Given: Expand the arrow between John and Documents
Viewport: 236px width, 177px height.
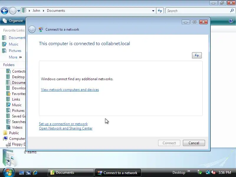Looking at the screenshot, I should click(x=43, y=11).
